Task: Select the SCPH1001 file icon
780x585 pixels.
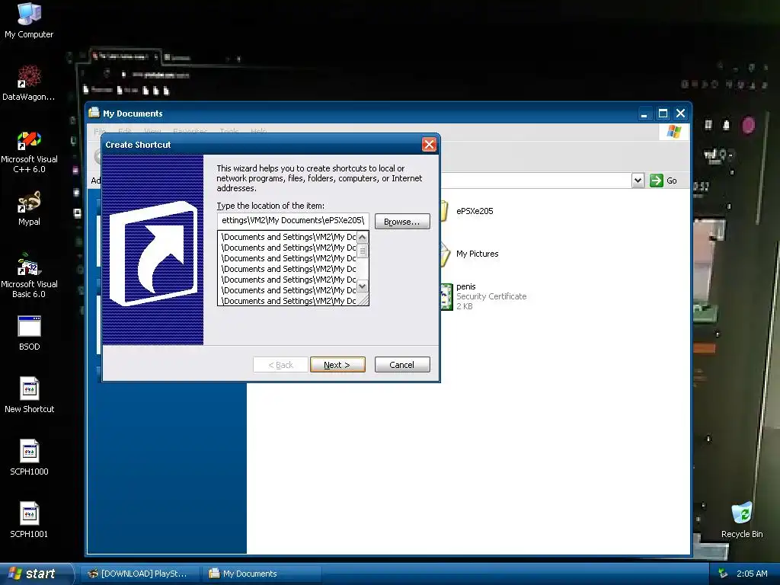Action: [x=29, y=519]
